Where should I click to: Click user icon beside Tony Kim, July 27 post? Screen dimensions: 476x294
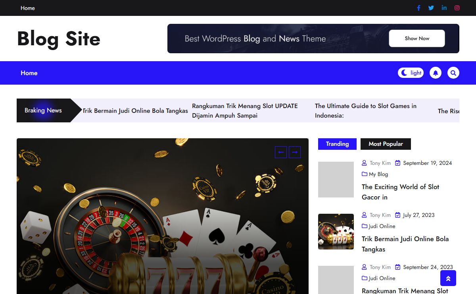click(x=364, y=215)
